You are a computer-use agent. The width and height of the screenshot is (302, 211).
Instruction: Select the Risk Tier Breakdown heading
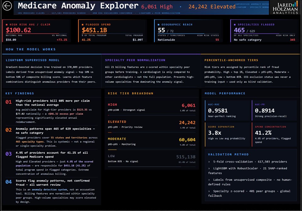tap(130, 93)
